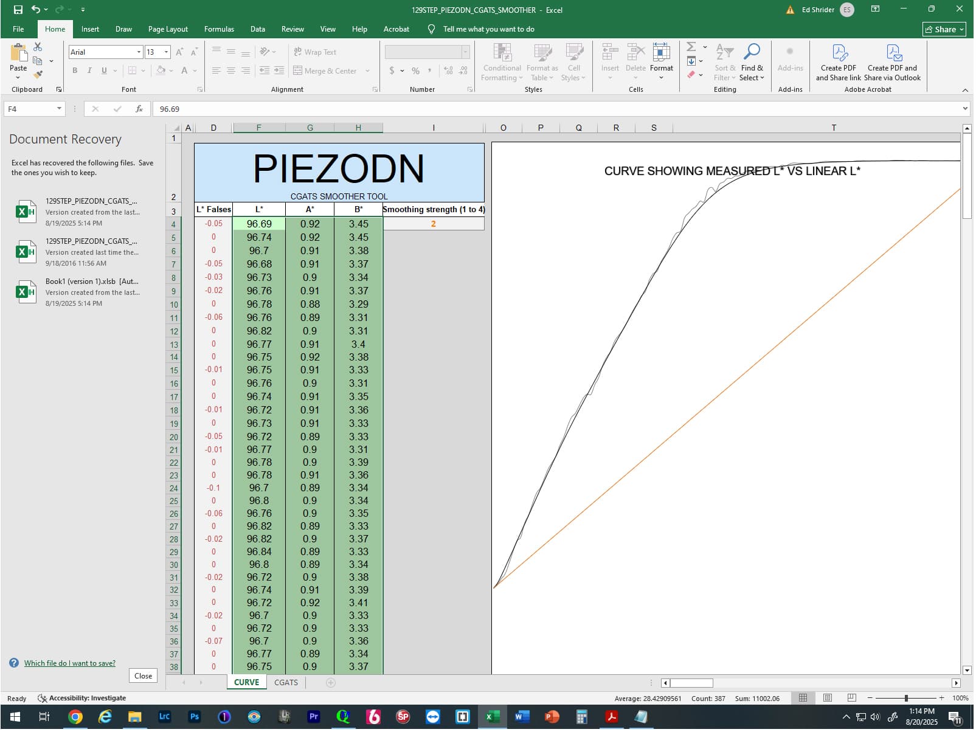Viewport: 976px width, 732px height.
Task: Toggle Middle Align vertical alignment
Action: [232, 52]
